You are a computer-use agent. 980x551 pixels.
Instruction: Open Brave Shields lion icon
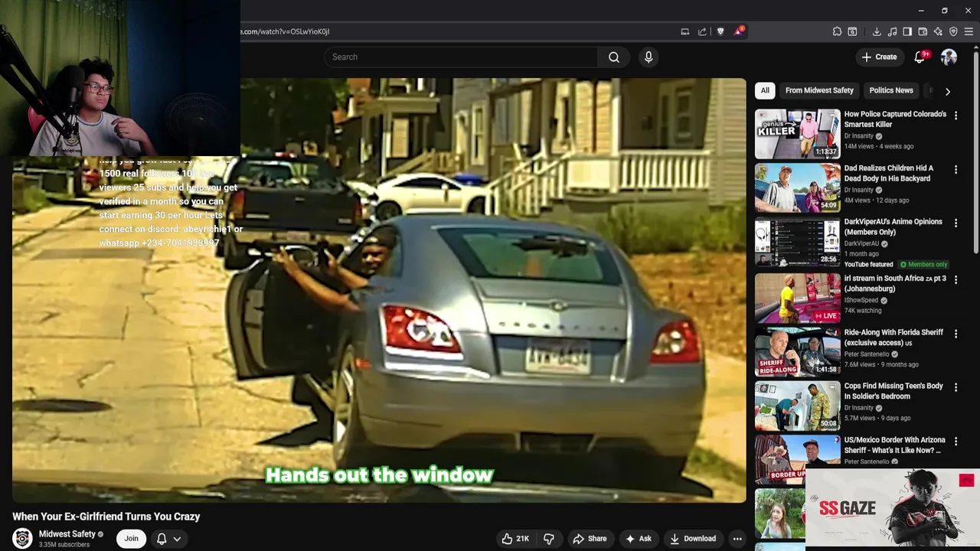(x=720, y=31)
